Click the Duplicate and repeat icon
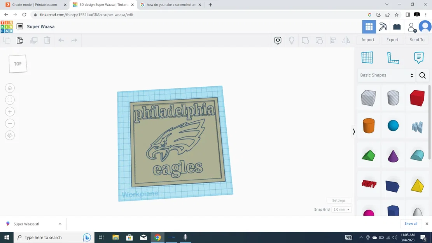The image size is (432, 243). (33, 40)
